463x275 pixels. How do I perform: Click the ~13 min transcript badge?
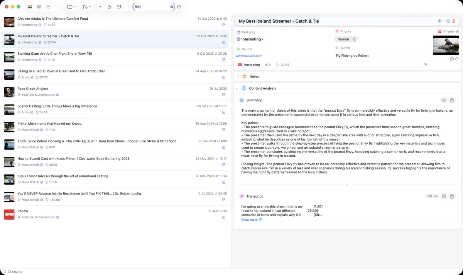(x=432, y=196)
